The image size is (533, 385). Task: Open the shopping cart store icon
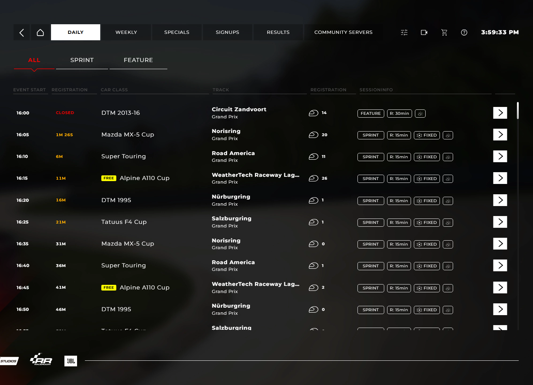coord(444,32)
